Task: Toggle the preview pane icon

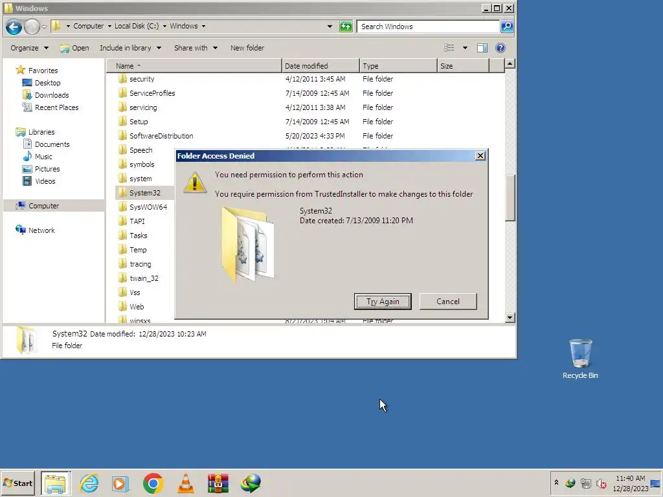Action: point(482,48)
